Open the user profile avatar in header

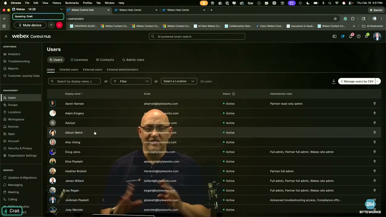377,36
